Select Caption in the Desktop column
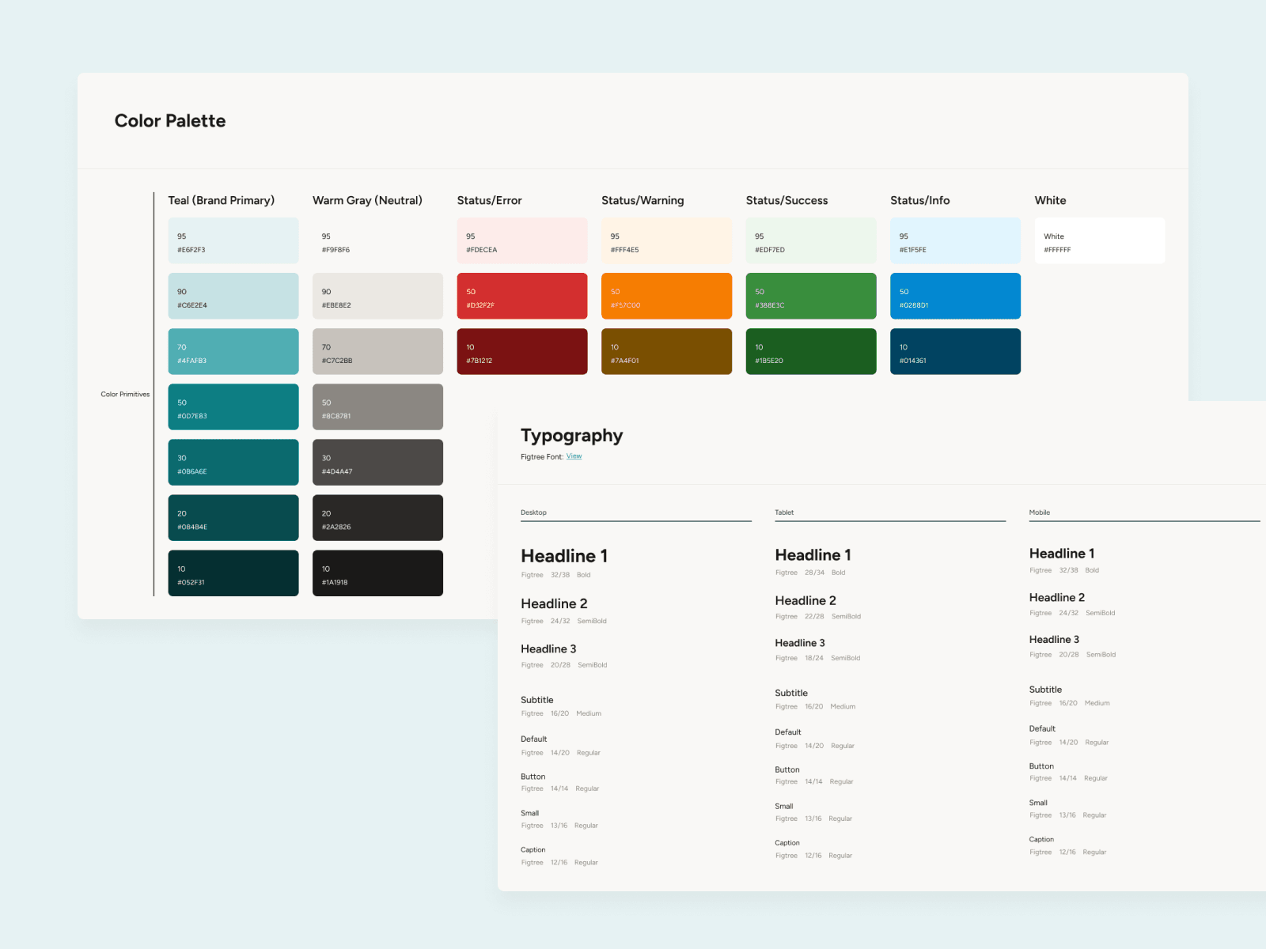 pos(533,850)
